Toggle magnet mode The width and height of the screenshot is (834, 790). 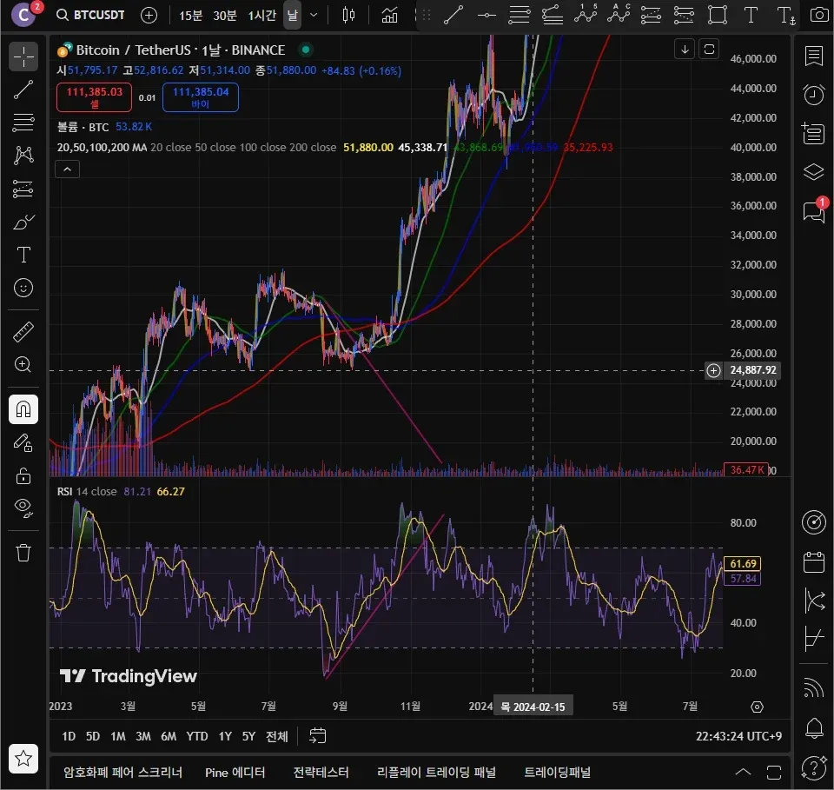coord(23,409)
